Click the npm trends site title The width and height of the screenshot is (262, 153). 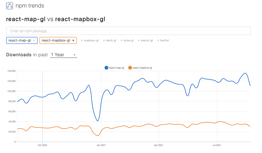point(30,6)
